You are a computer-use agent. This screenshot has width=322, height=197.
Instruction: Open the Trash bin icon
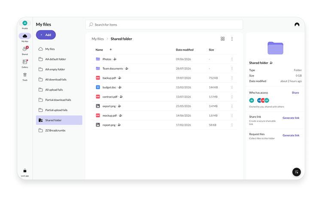click(25, 75)
